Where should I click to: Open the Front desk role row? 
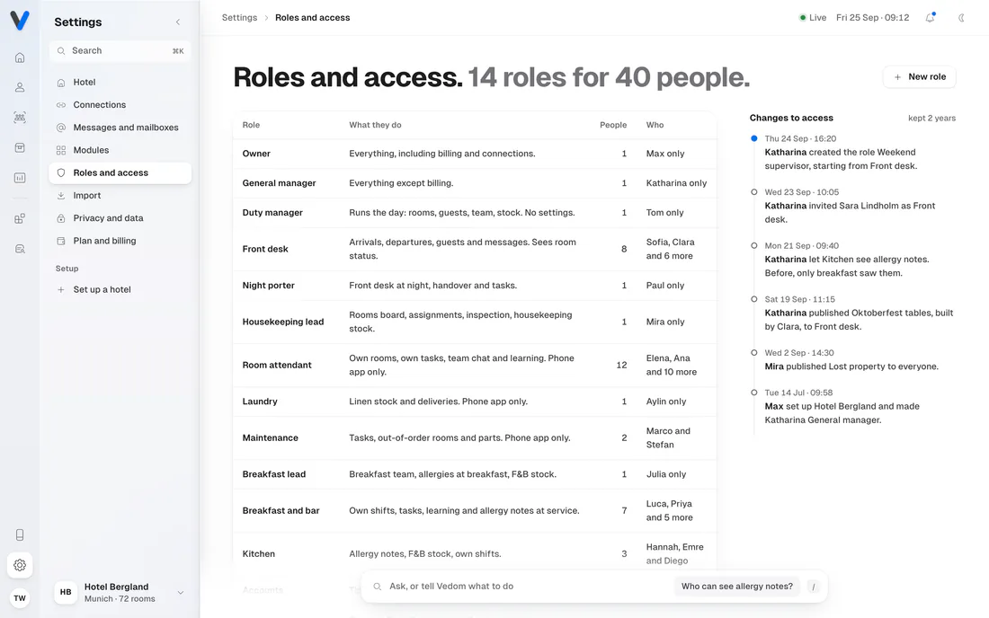click(475, 249)
